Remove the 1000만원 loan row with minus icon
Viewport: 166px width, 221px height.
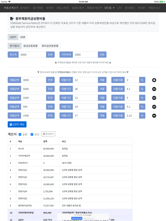tap(154, 98)
